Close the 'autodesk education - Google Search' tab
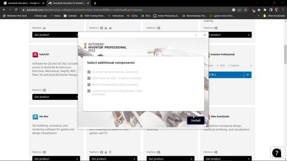 click(x=43, y=3)
